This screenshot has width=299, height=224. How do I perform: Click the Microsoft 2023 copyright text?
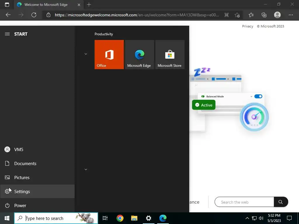pos(270,26)
